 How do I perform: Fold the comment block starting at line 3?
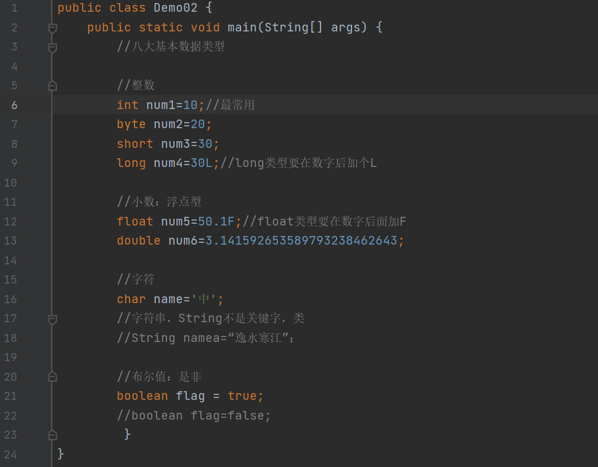click(52, 47)
